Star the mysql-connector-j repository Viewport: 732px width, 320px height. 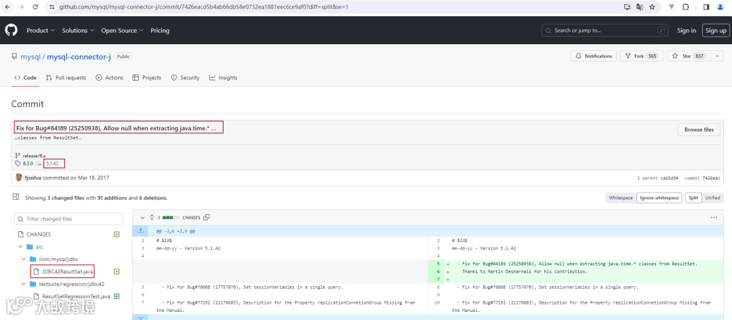coord(689,56)
